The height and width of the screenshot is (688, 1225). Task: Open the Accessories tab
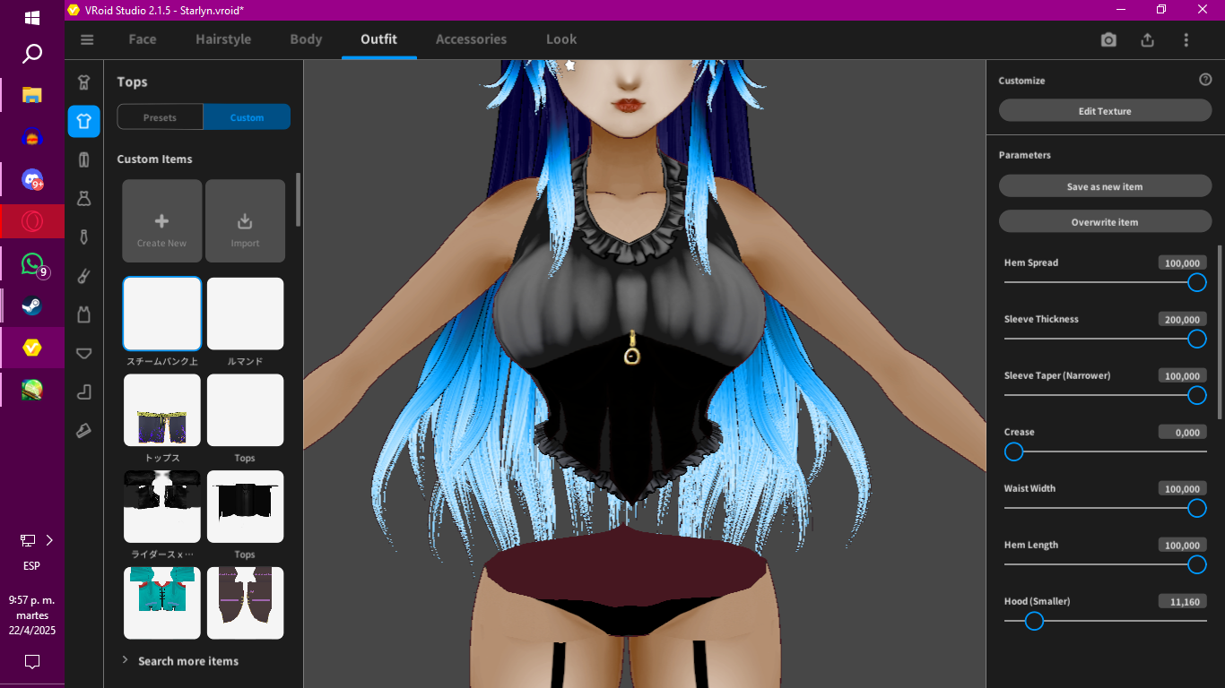[x=471, y=39]
